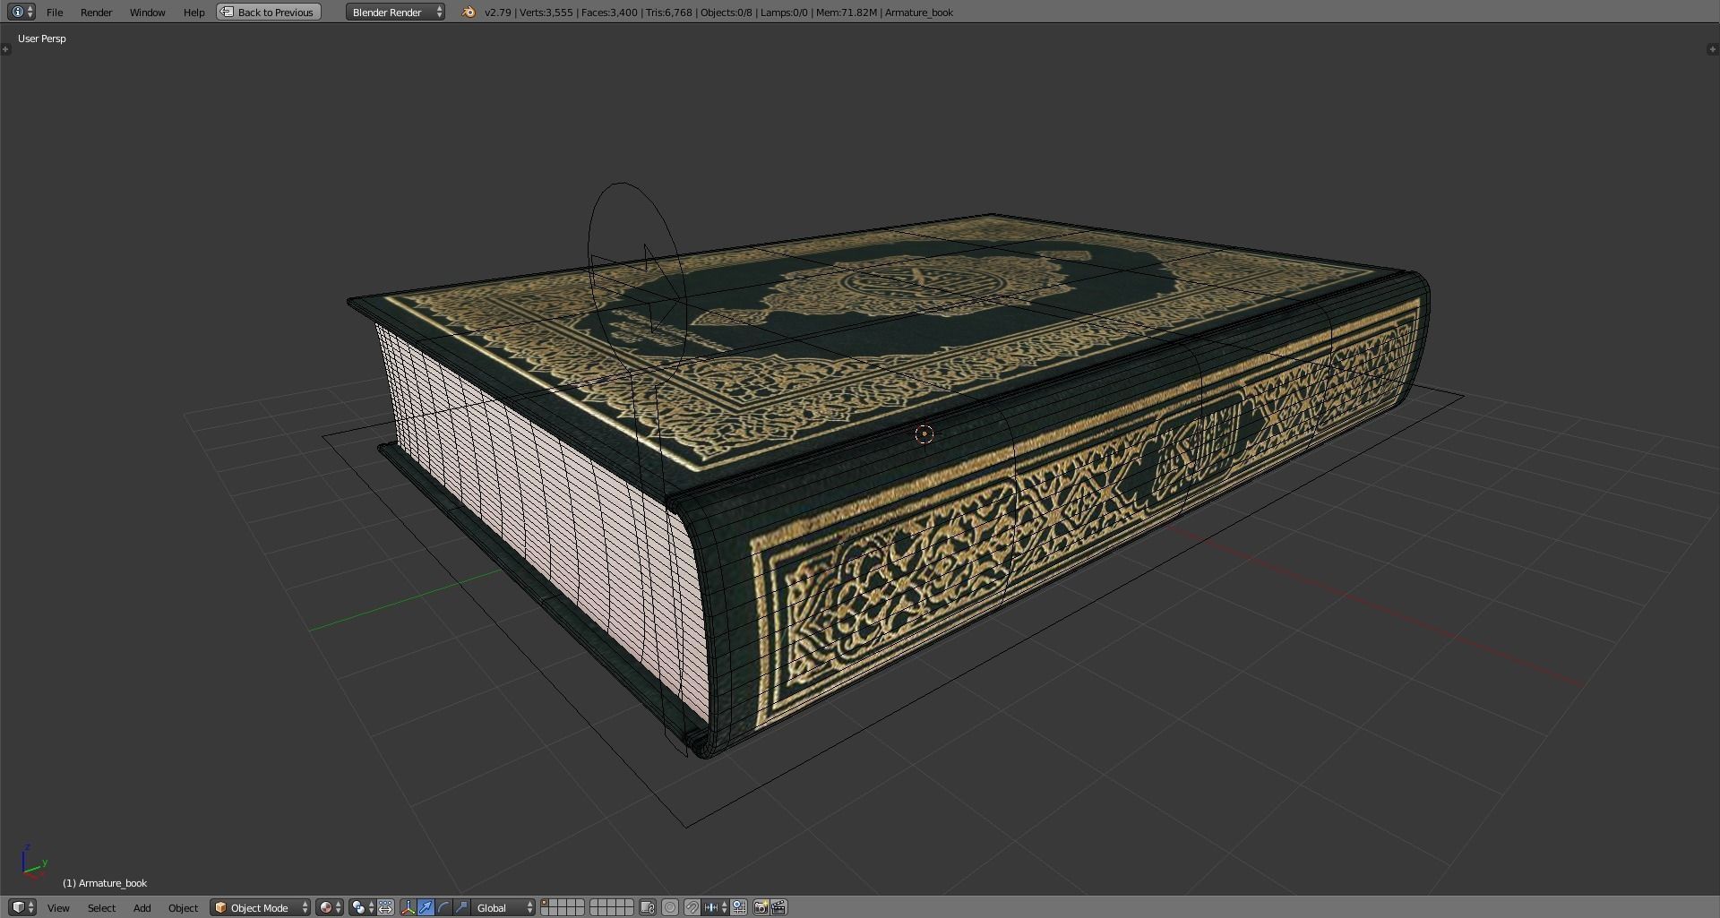The width and height of the screenshot is (1720, 918).
Task: Select the rotate manipulator arc icon
Action: 443,907
